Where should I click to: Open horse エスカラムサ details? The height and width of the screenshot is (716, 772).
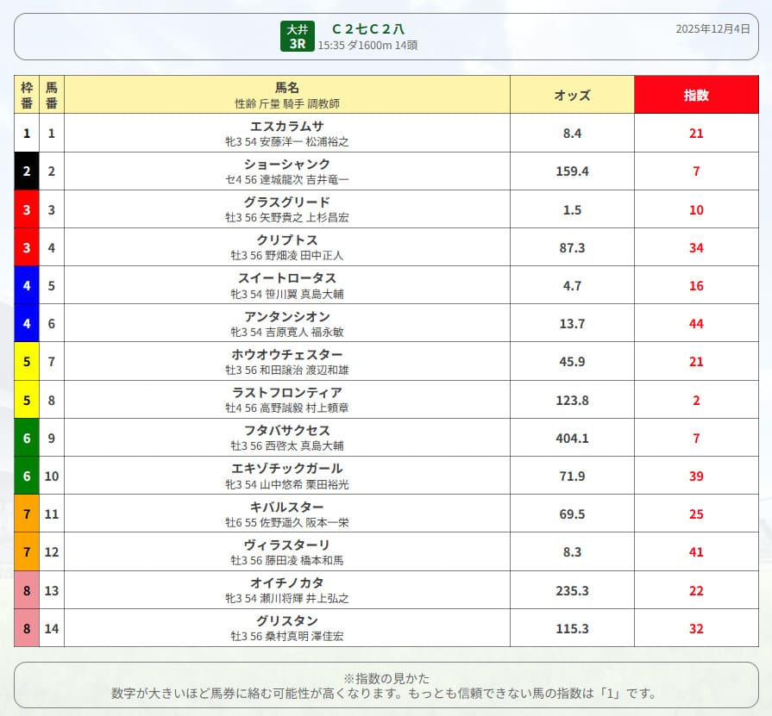tap(286, 126)
